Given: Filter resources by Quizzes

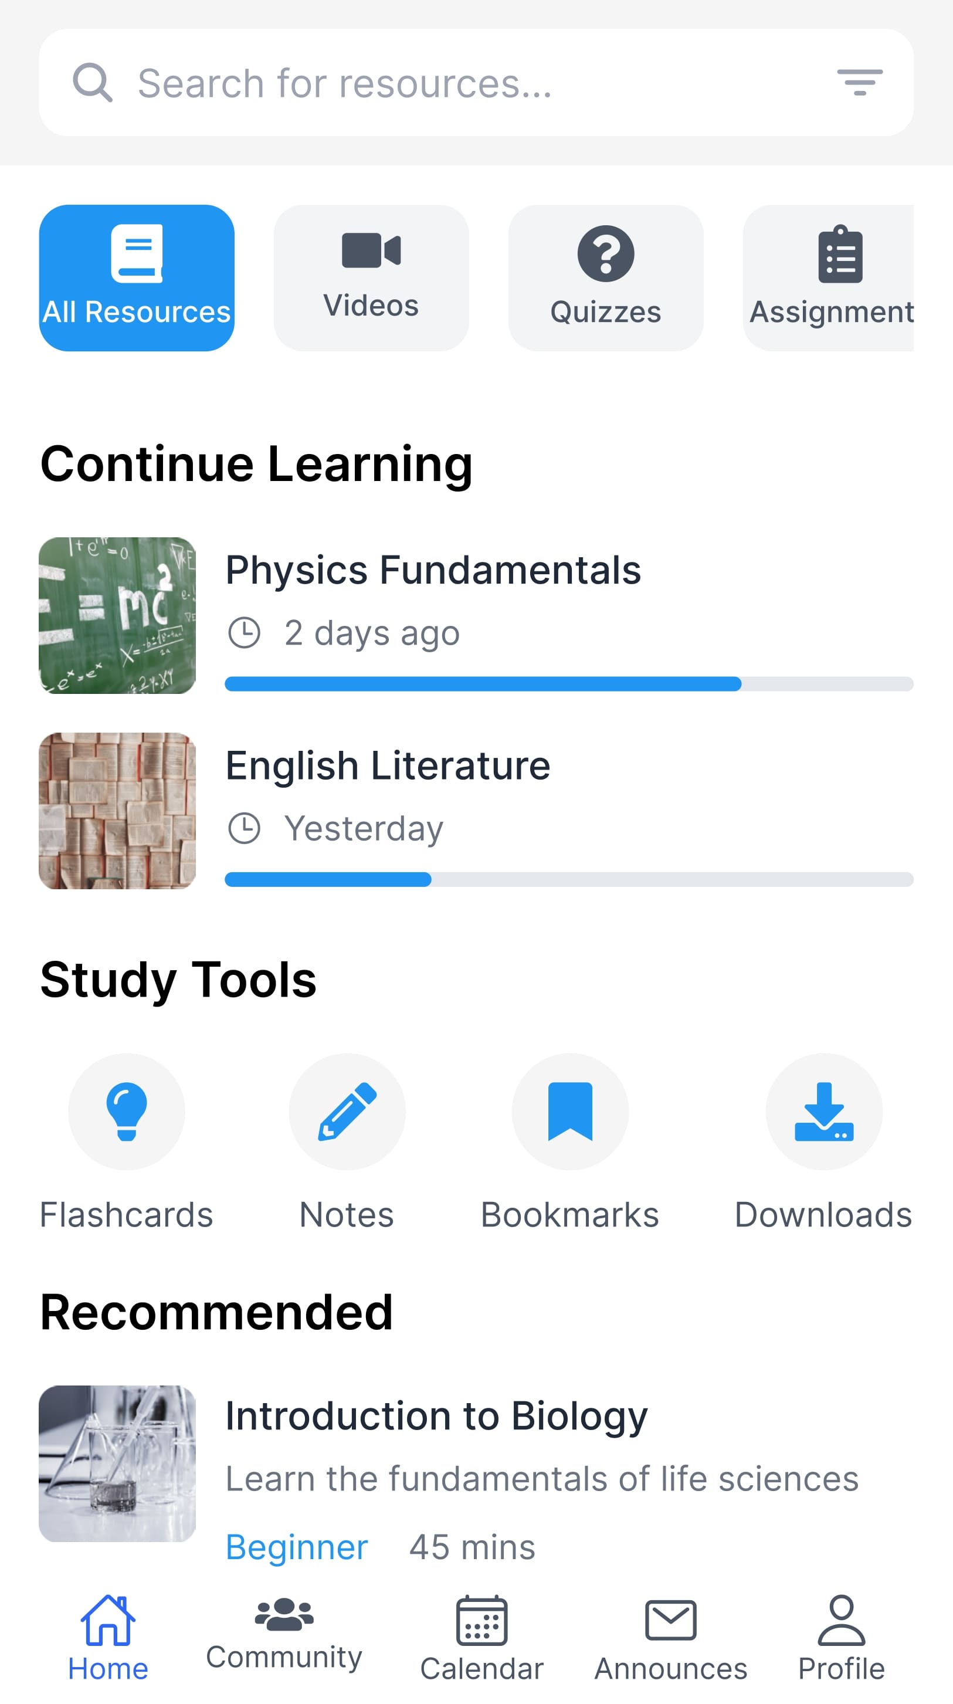Looking at the screenshot, I should click(x=605, y=278).
